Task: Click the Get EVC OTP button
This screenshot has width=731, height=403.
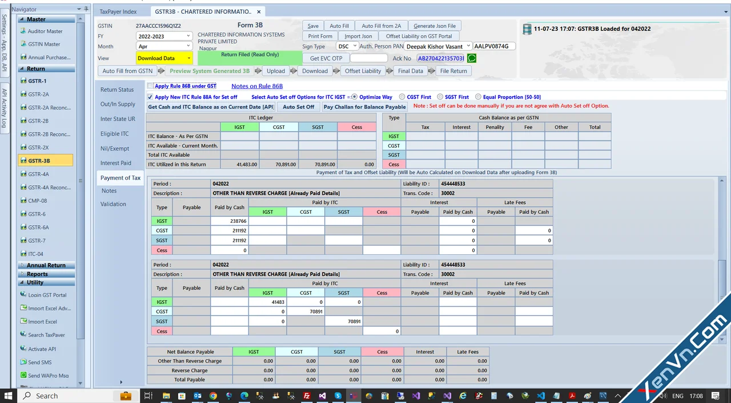Action: click(326, 58)
